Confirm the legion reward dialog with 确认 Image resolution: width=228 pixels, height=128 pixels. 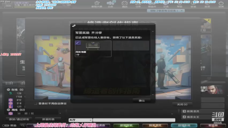[142, 101]
